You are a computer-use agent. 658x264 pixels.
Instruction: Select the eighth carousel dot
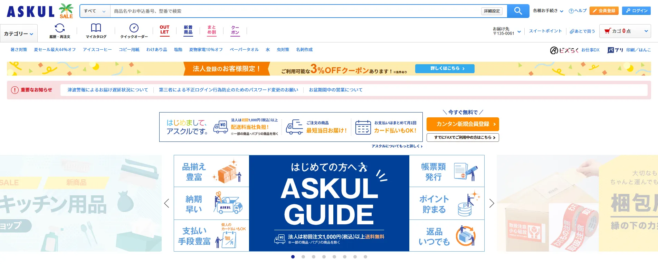click(x=365, y=257)
